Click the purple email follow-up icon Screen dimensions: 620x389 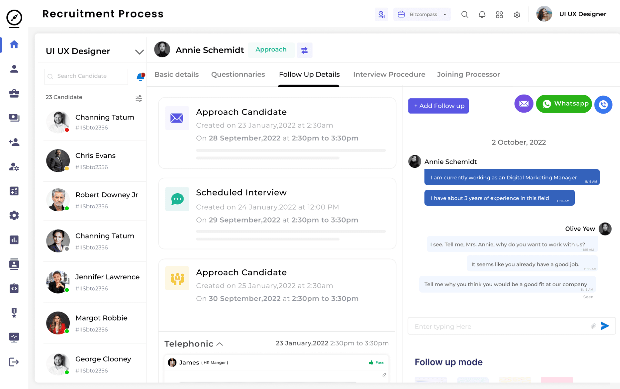click(x=524, y=104)
